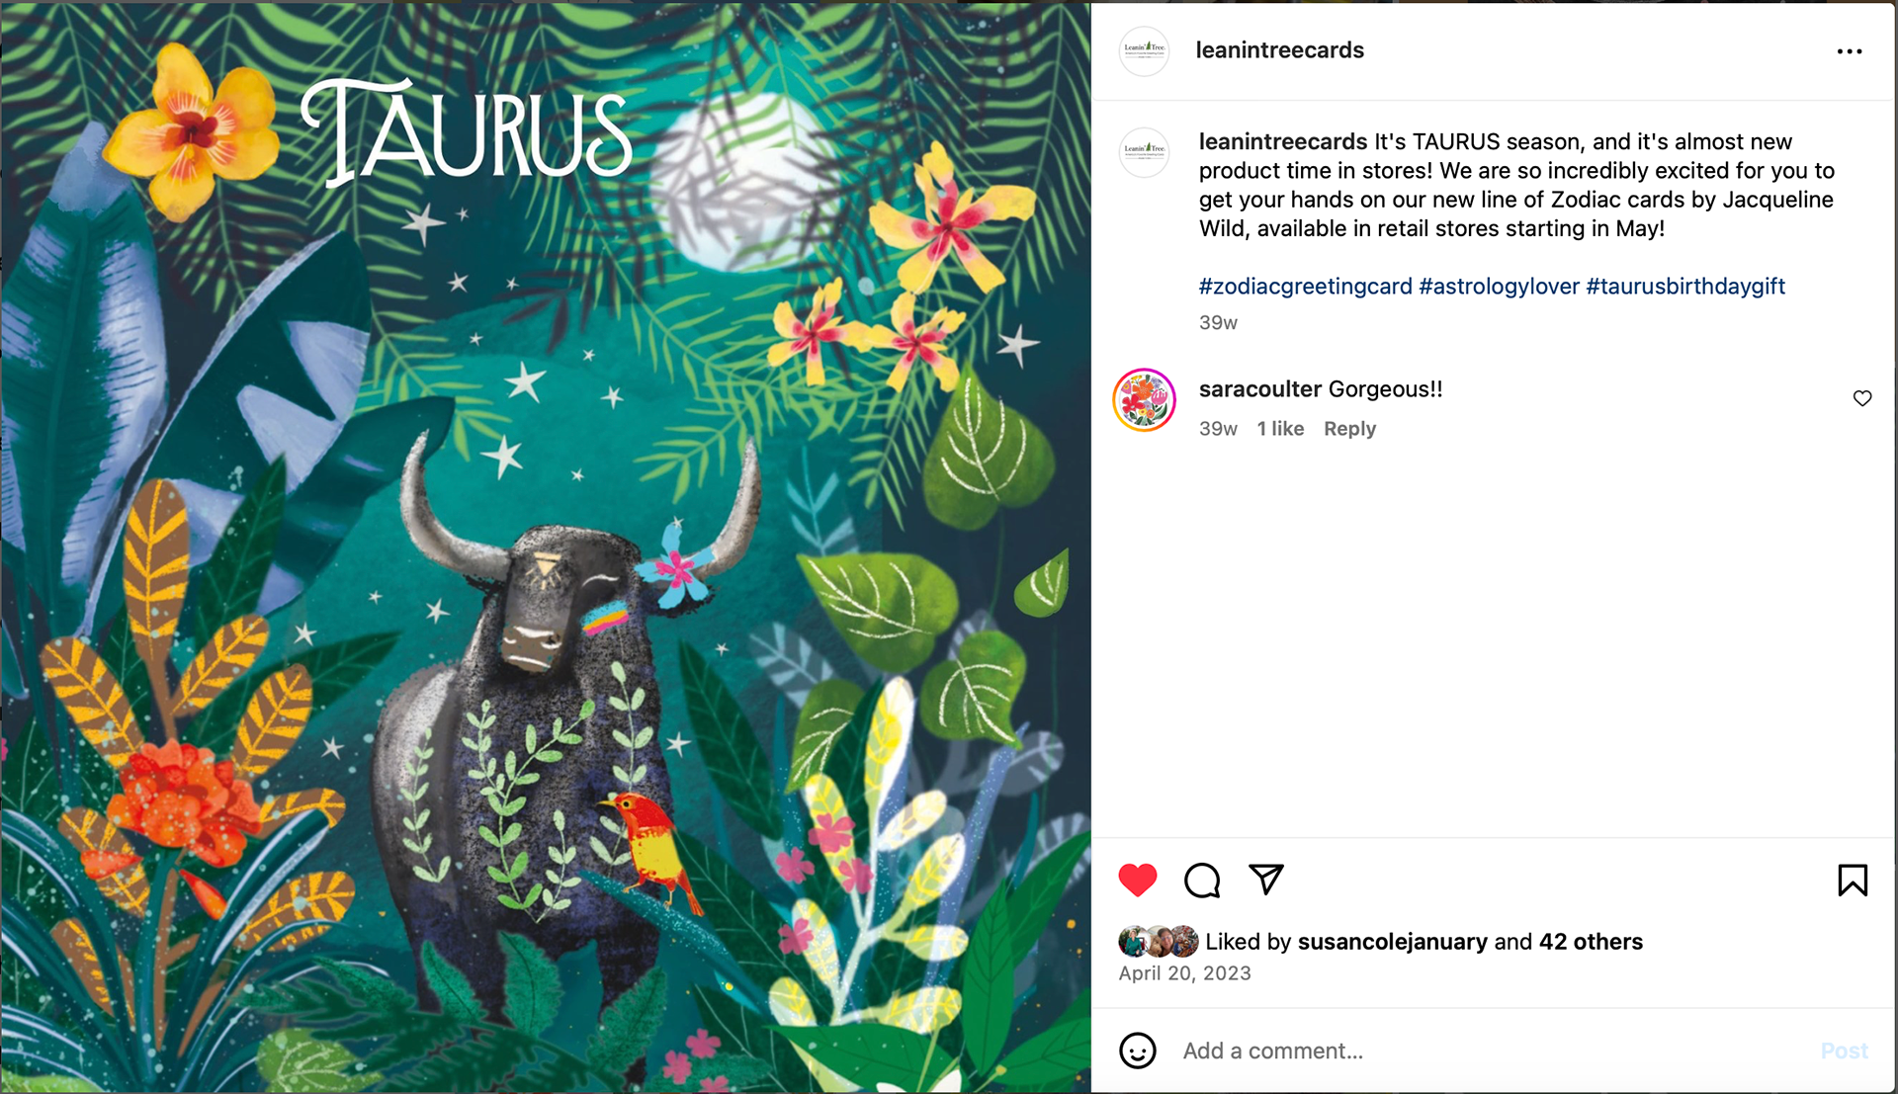Viewport: 1898px width, 1094px height.
Task: Open #taurusbirthdaygift hashtag
Action: [1685, 287]
